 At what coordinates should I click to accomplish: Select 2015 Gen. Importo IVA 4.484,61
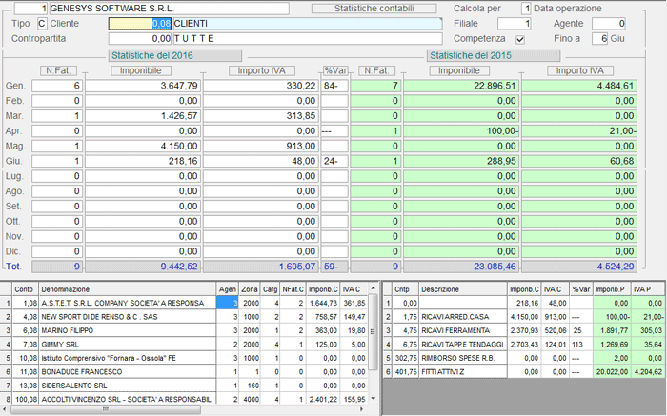click(x=579, y=86)
